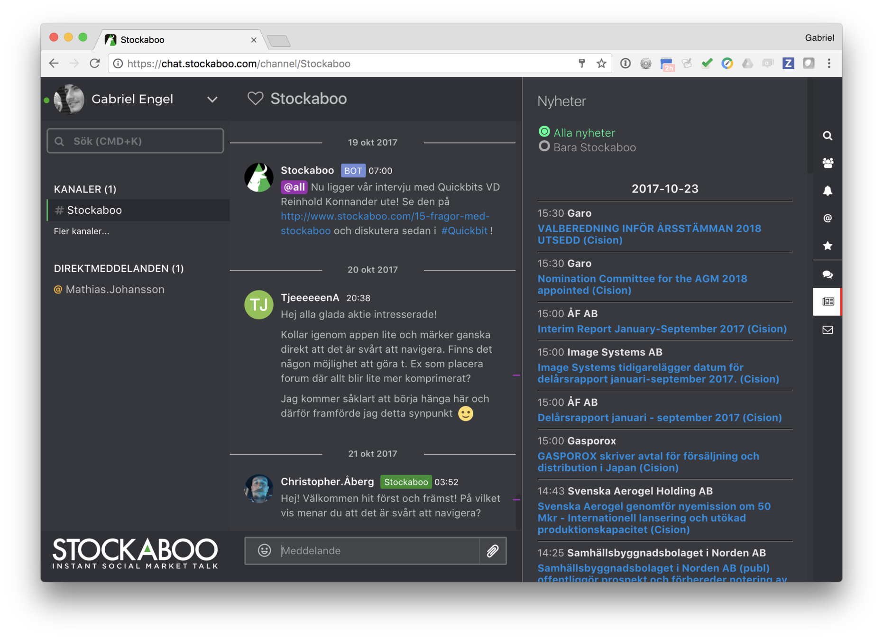Click TjeeeeeenA username in chat
The height and width of the screenshot is (640, 883).
310,298
